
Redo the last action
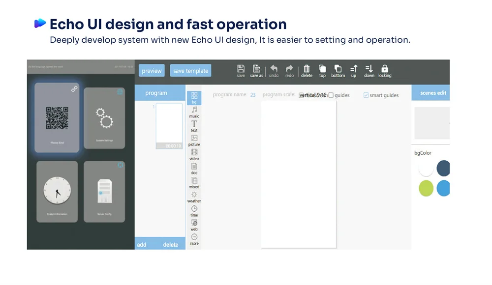click(x=289, y=70)
